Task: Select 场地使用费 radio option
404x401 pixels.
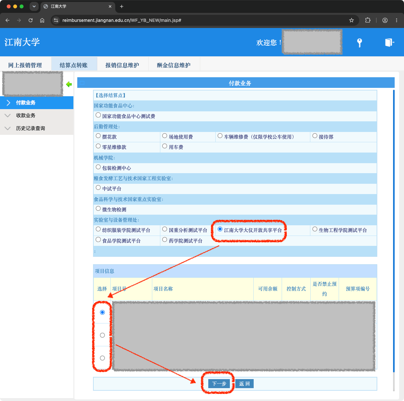Action: (x=165, y=136)
